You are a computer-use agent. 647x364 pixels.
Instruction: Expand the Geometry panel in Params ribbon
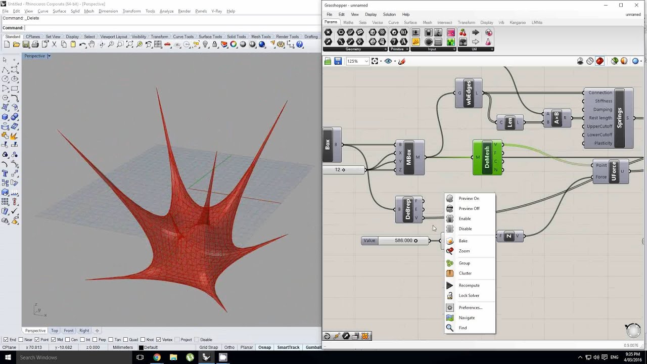tap(385, 49)
